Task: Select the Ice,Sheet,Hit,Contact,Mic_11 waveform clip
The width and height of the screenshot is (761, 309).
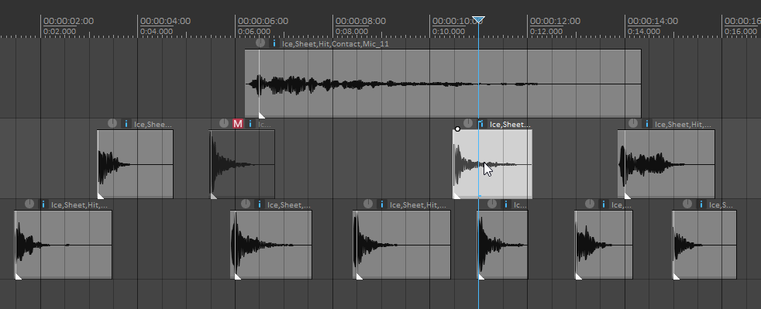Action: click(443, 84)
